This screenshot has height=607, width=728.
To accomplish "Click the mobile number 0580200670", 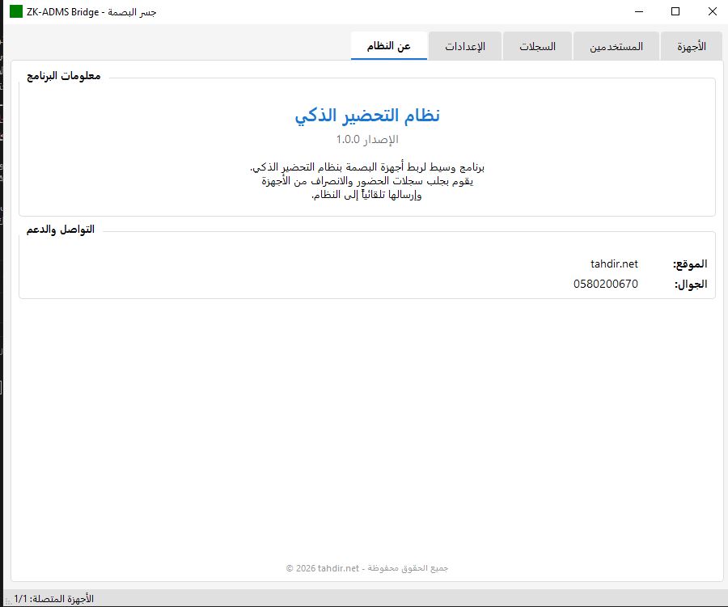I will pyautogui.click(x=606, y=284).
